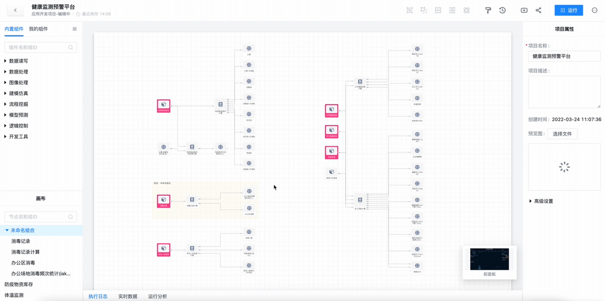This screenshot has height=301, width=605.
Task: Open the 运行分析 tab
Action: tap(157, 296)
